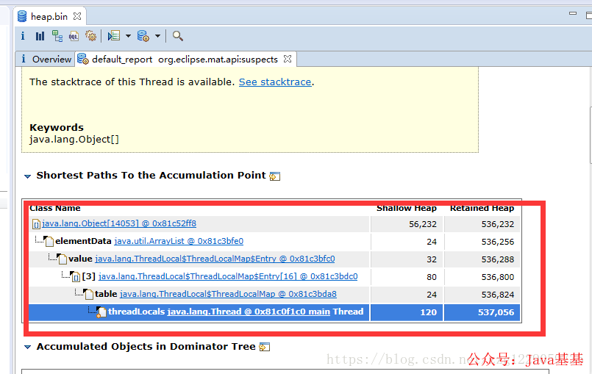Select the shallow heap value 120

tap(429, 312)
